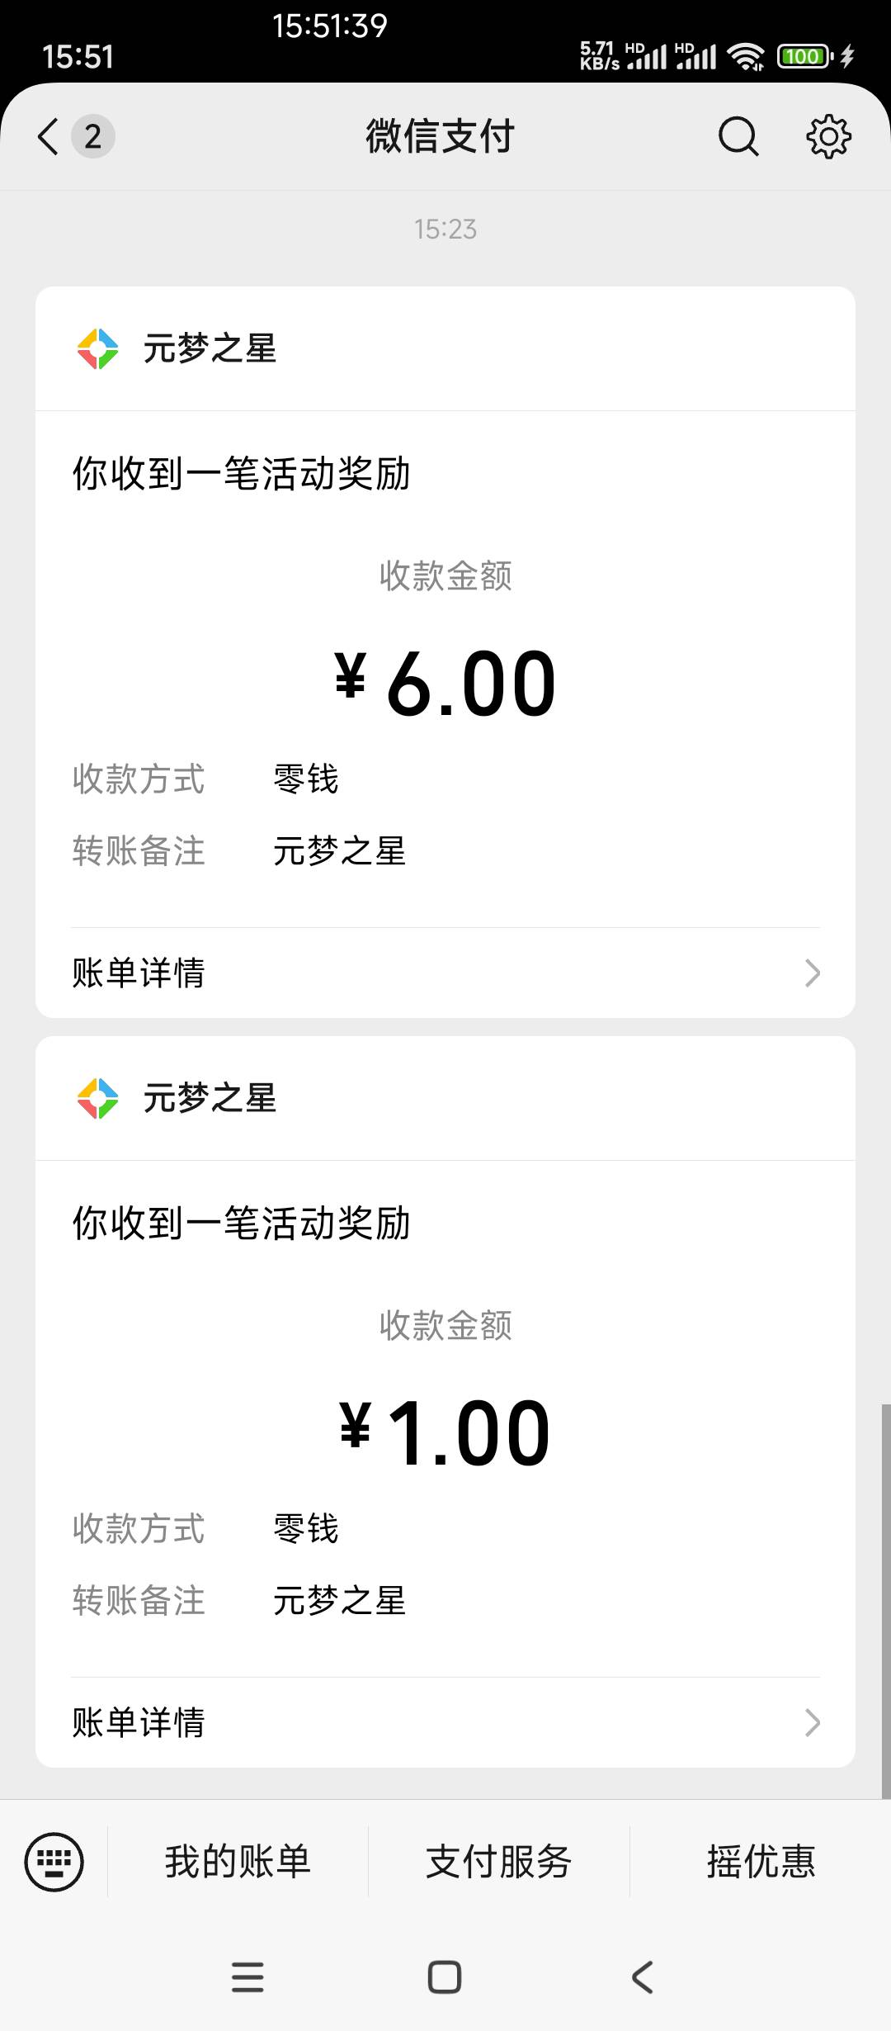Expand 账单详情 chevron for ¥1.00 reward
891x2031 pixels.
tap(812, 1723)
